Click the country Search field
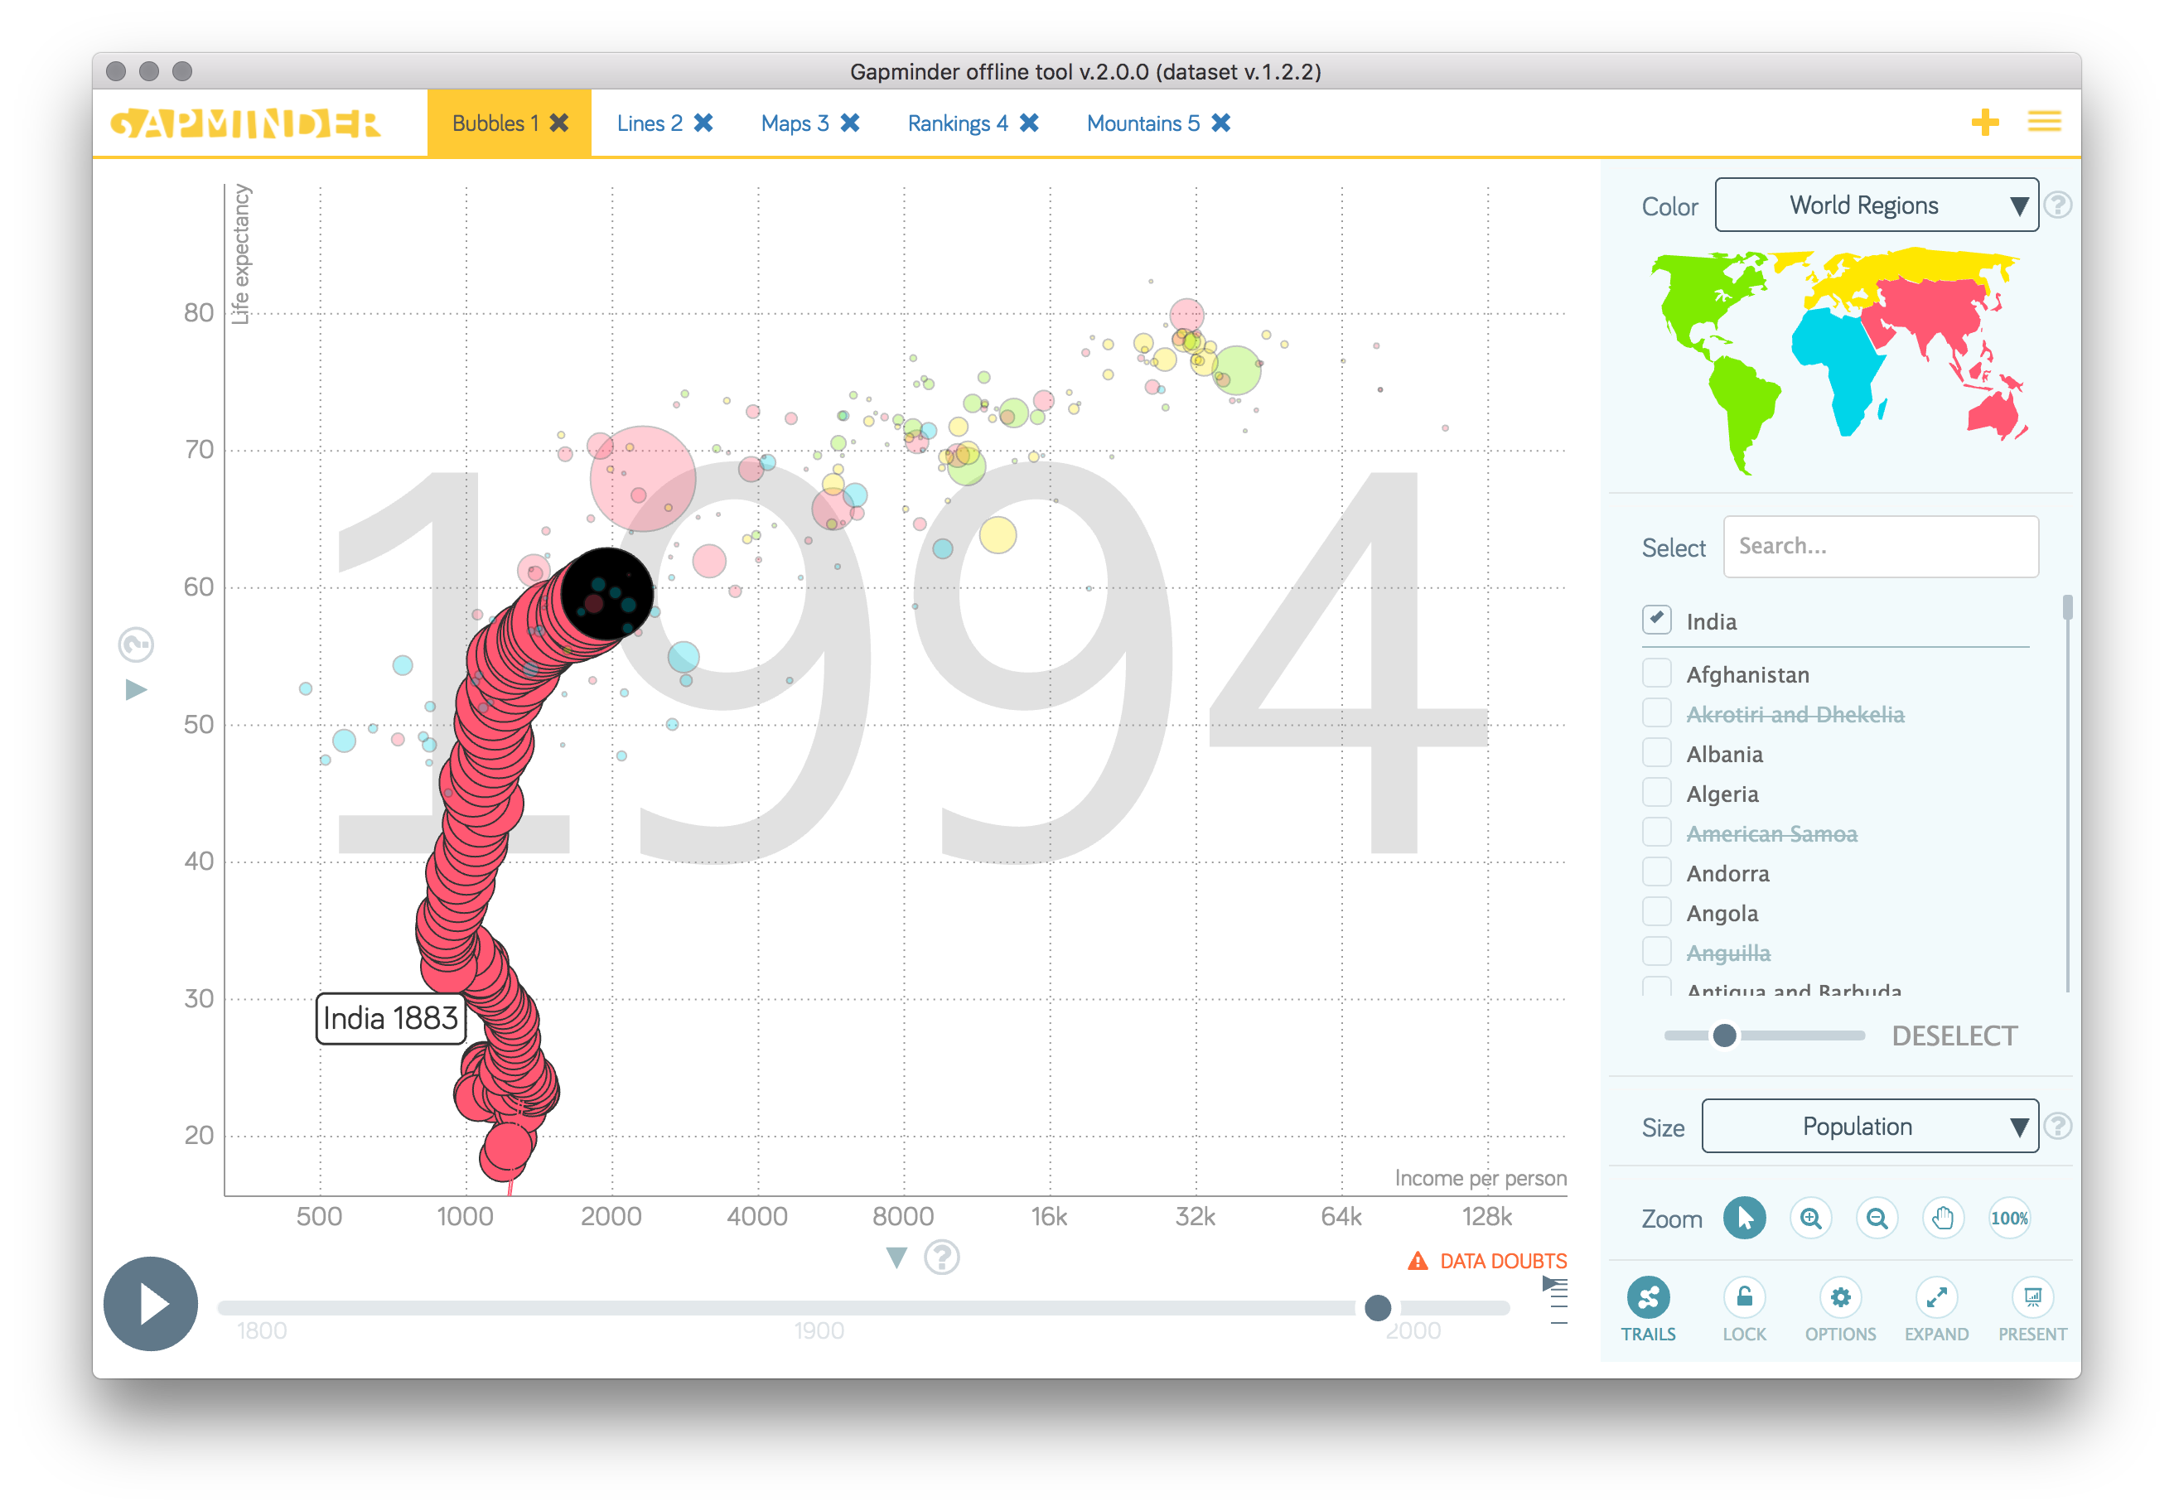 pyautogui.click(x=1881, y=546)
